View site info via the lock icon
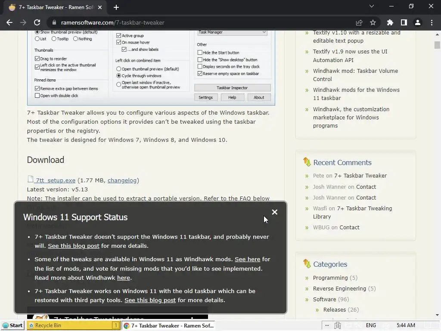Viewport: 441px width, 331px height. click(x=54, y=22)
